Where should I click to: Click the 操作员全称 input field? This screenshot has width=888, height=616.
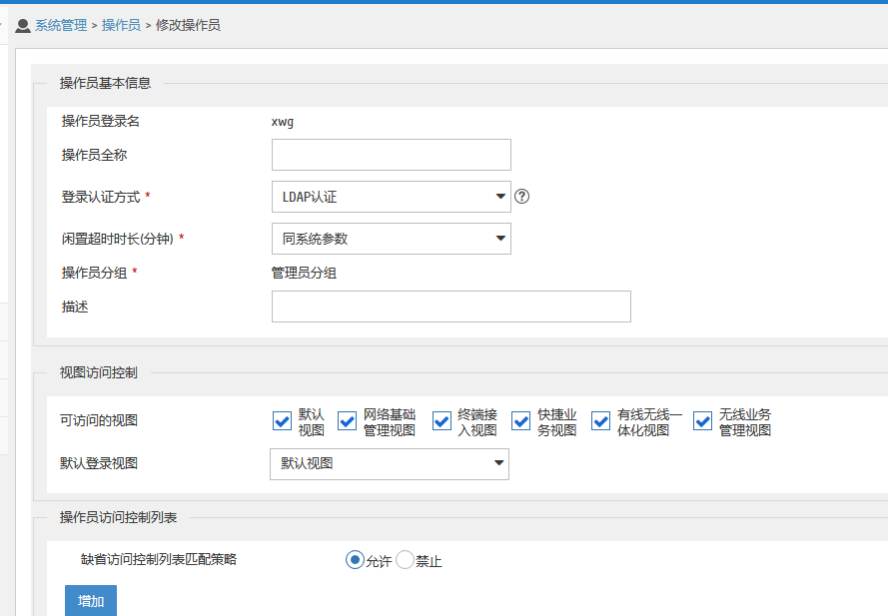(391, 155)
